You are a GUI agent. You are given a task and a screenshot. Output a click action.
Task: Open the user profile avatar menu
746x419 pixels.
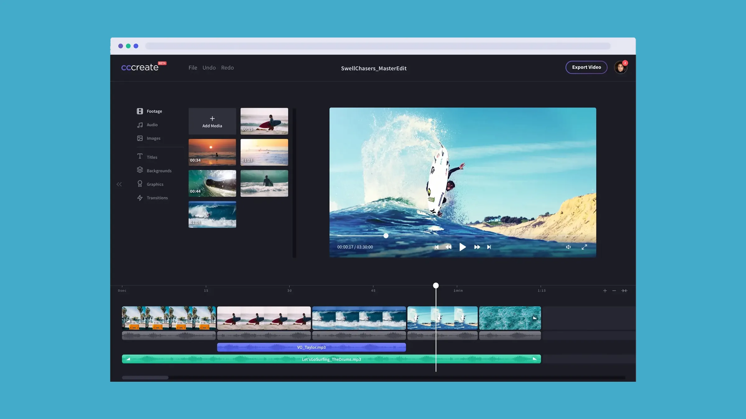[x=620, y=67]
